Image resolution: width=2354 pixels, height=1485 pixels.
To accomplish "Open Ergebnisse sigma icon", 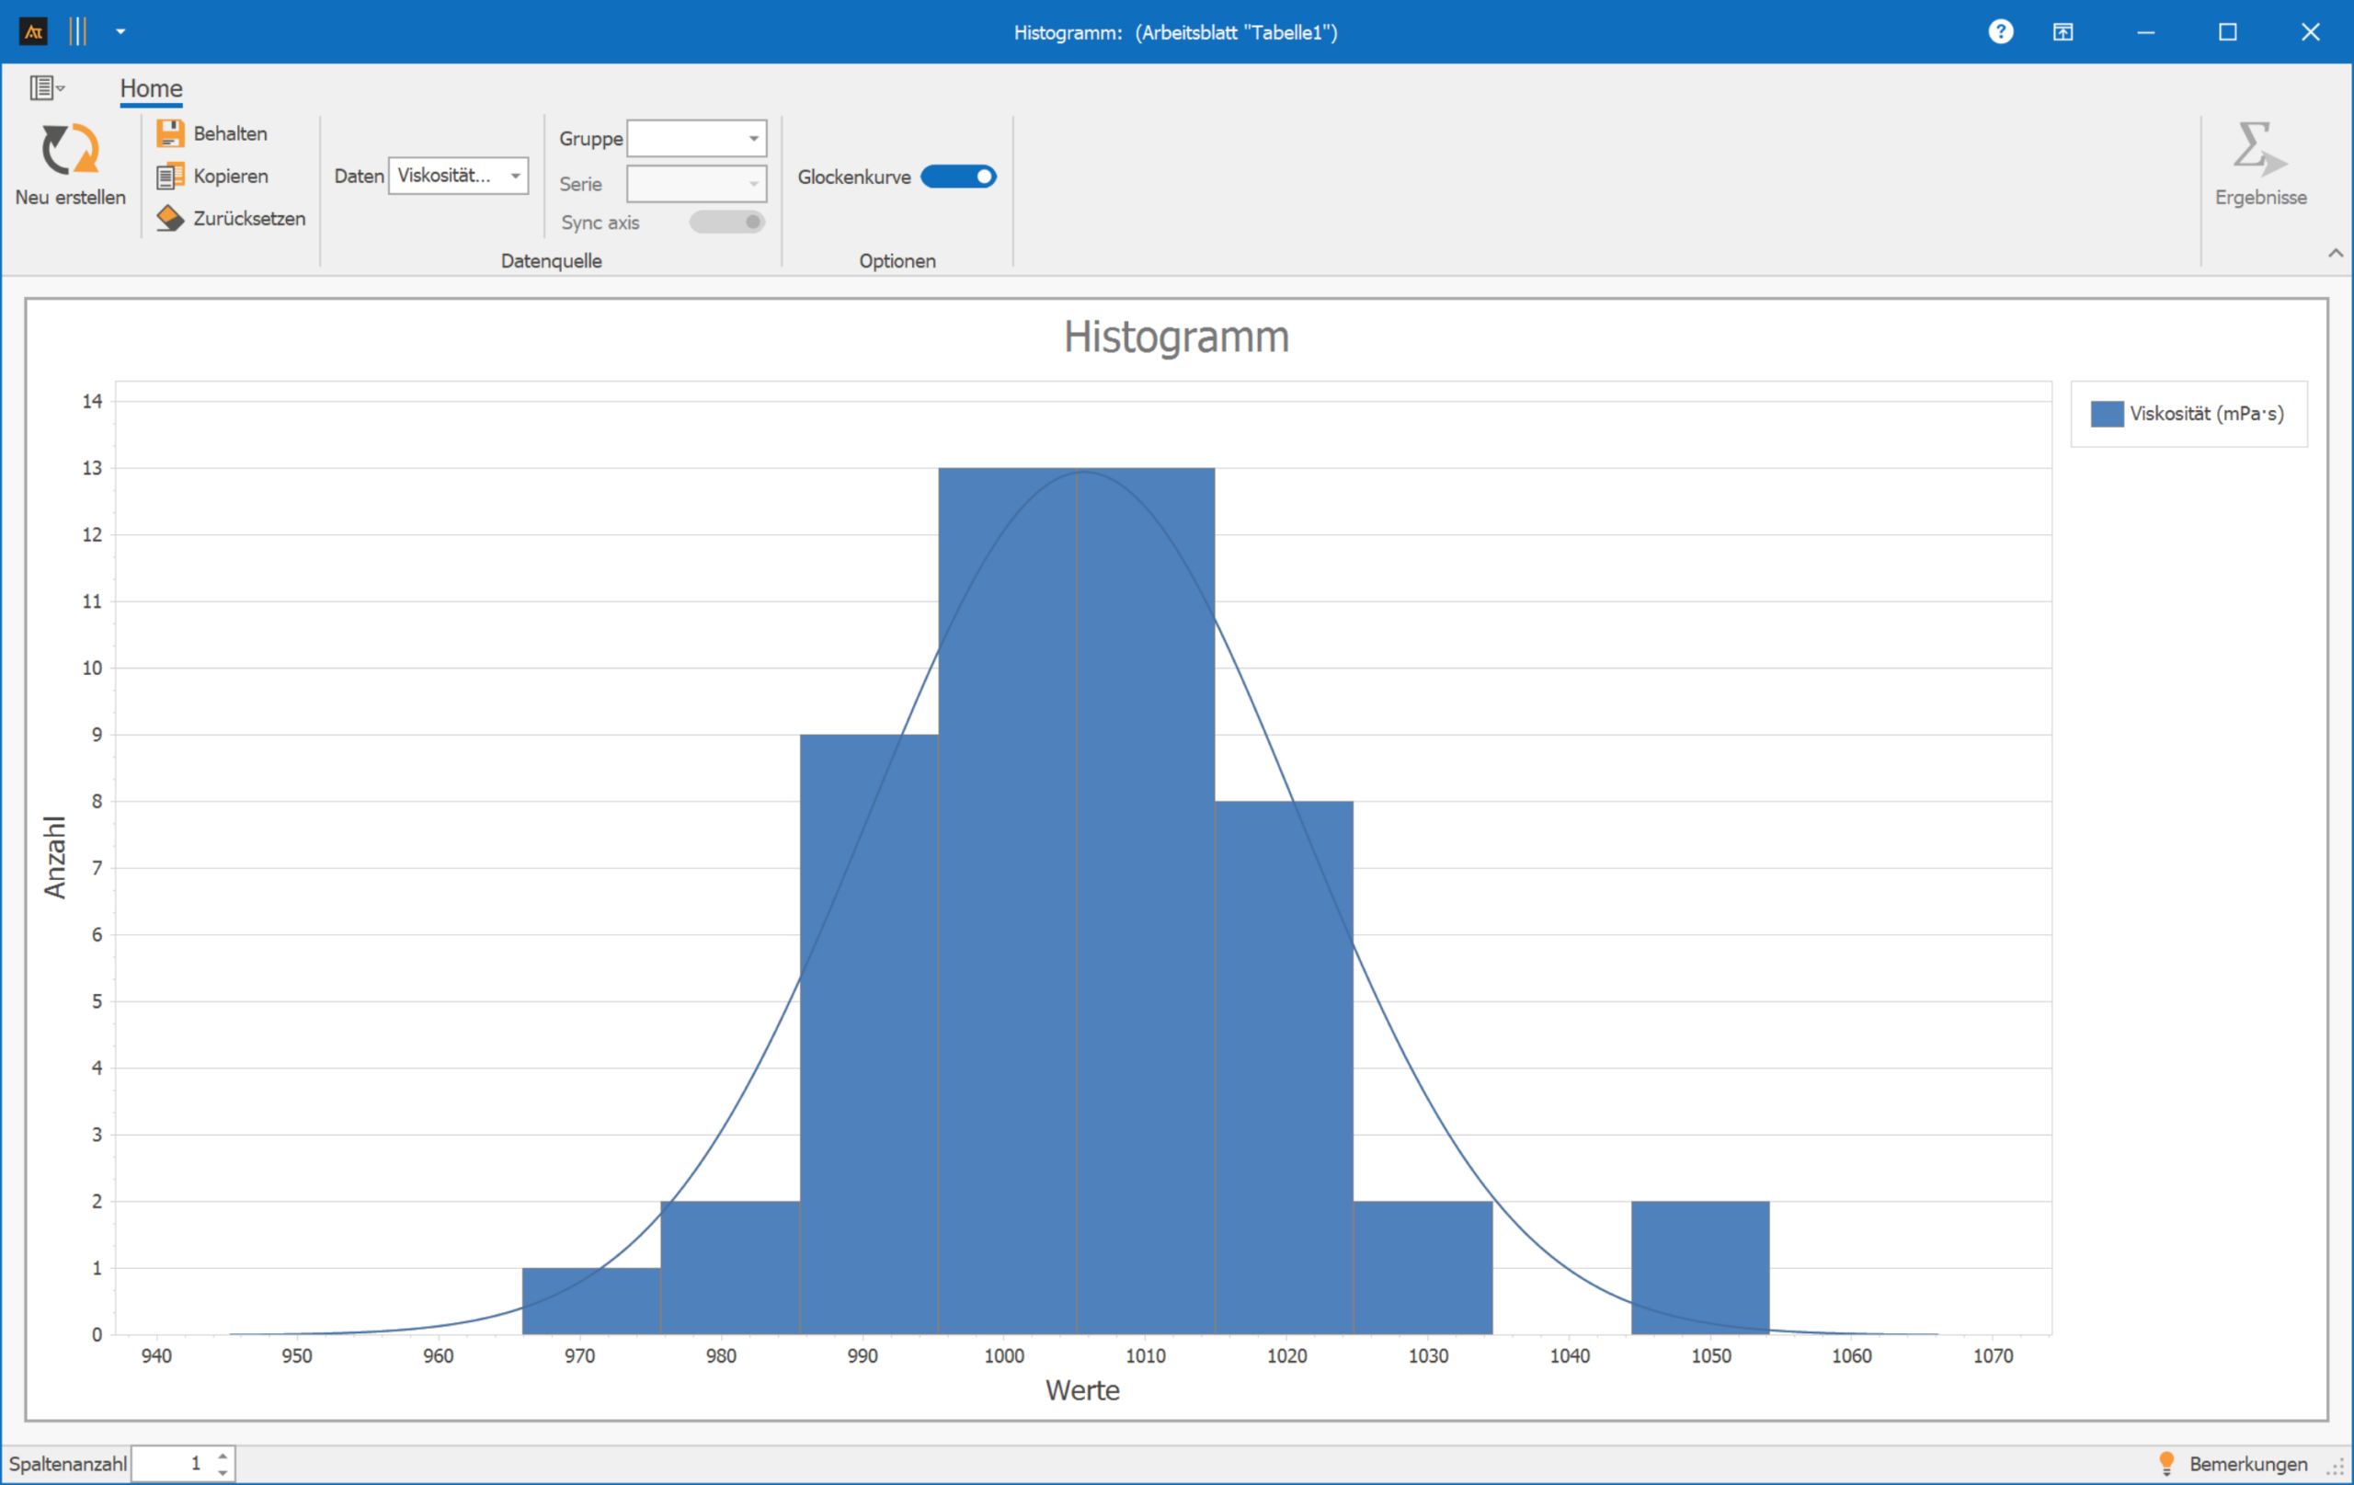I will click(x=2259, y=149).
